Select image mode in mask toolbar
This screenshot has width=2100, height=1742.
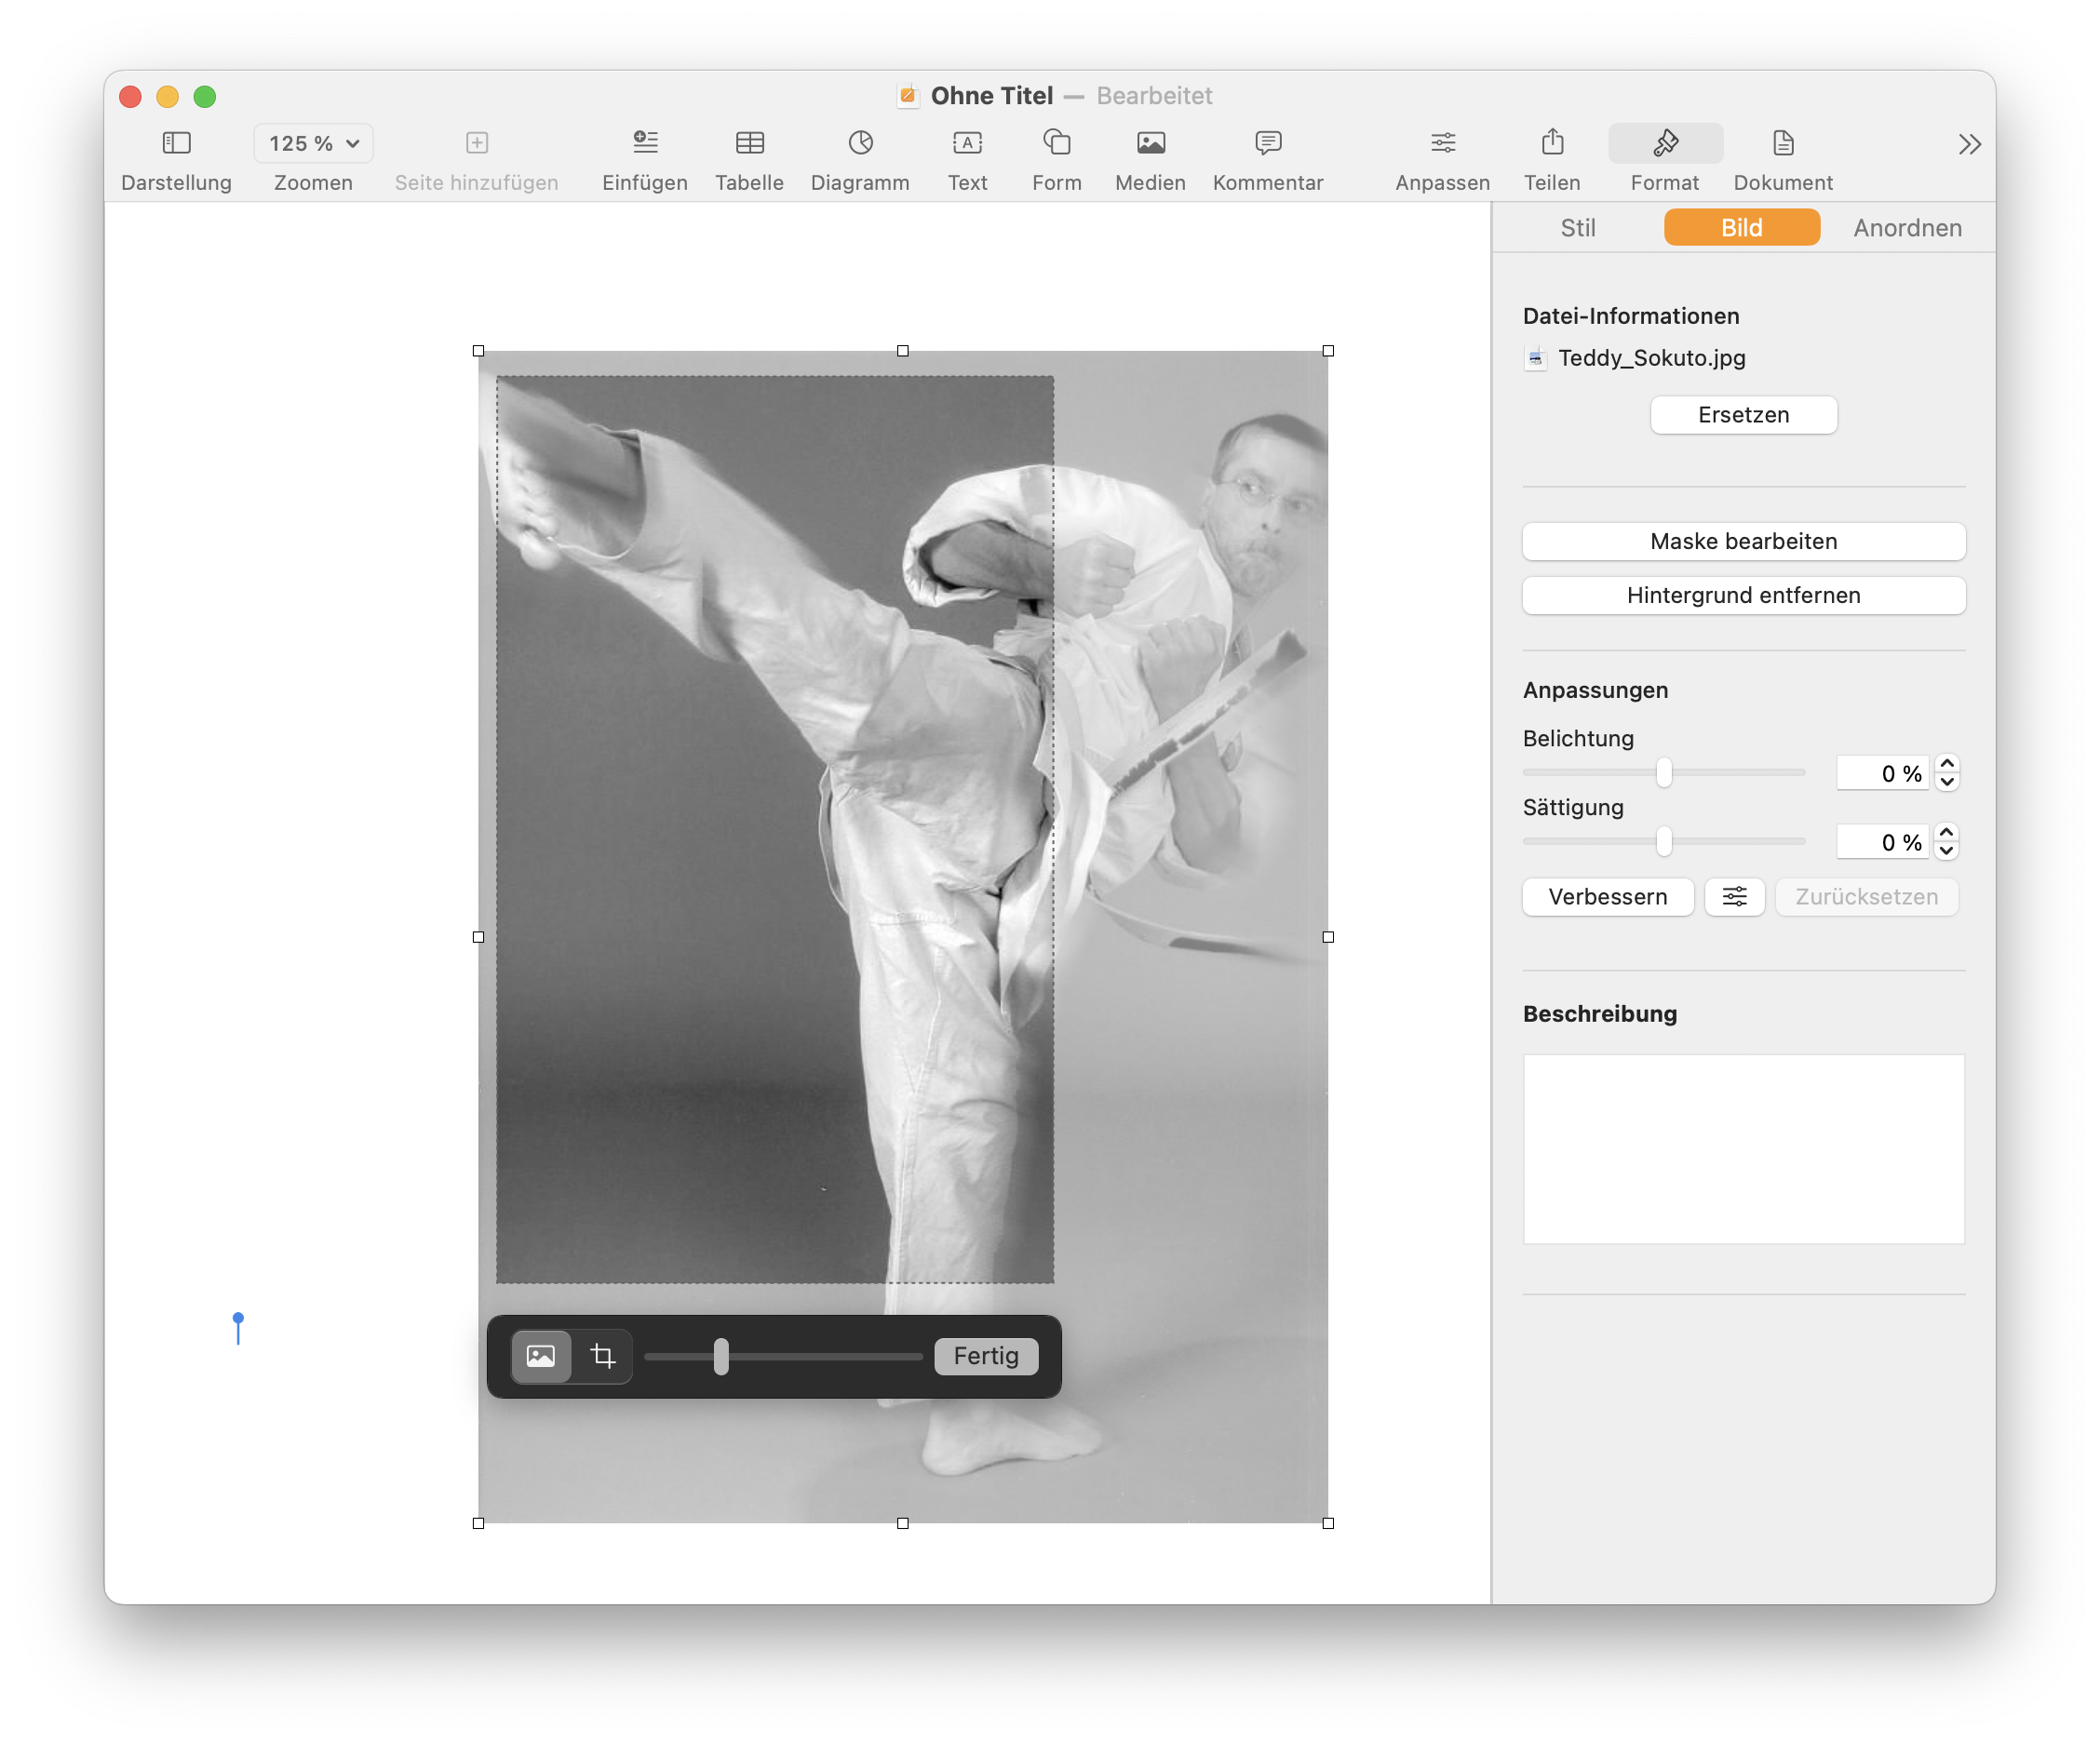[541, 1356]
